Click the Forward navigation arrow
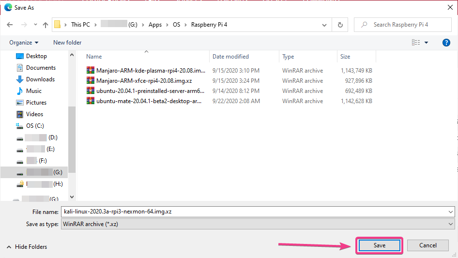Viewport: 458px width, 258px height. 24,25
